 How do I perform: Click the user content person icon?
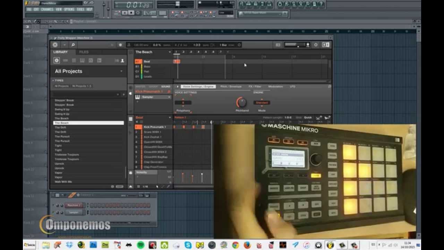[x=122, y=61]
